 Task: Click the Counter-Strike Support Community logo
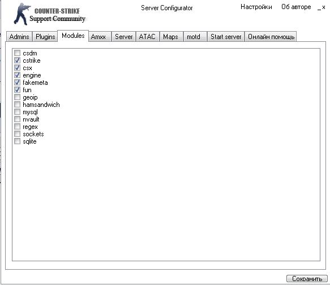tap(50, 14)
